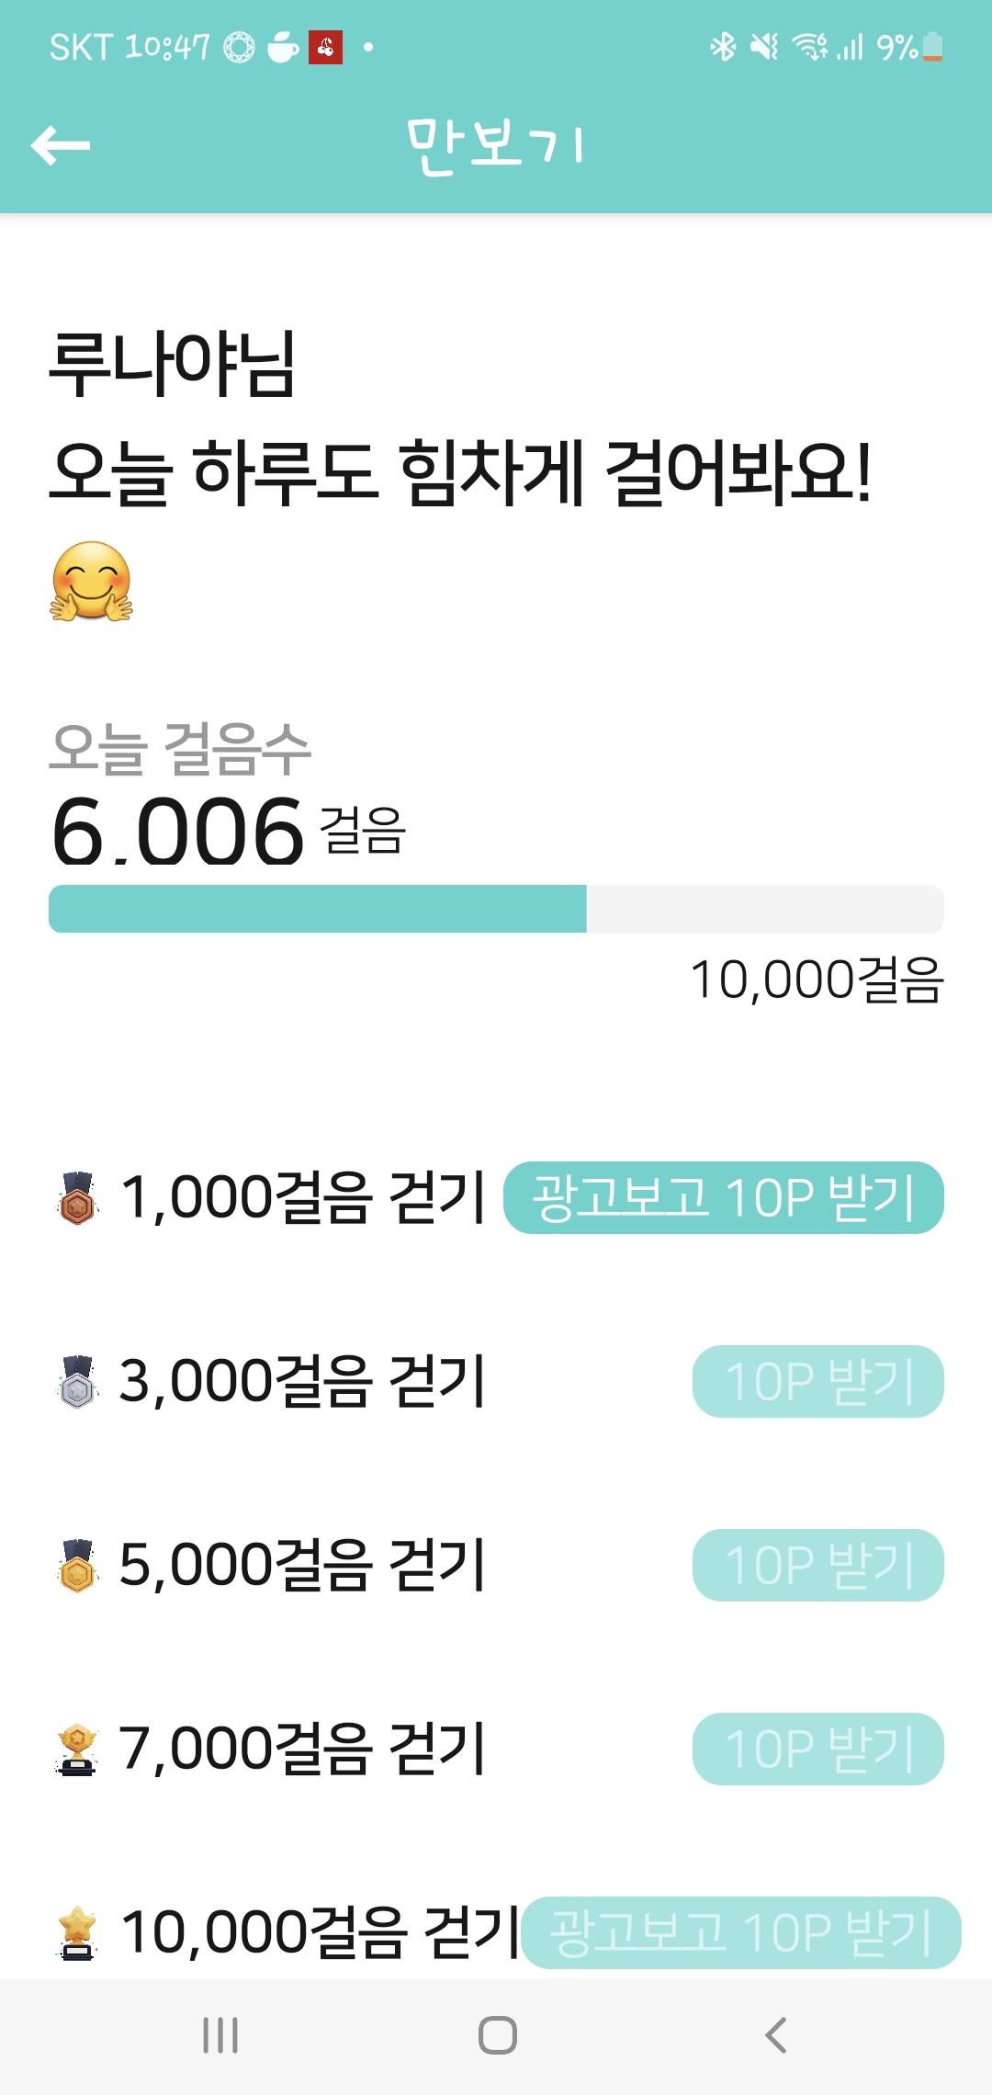Tap the 6,006 걸음 step count

click(179, 832)
